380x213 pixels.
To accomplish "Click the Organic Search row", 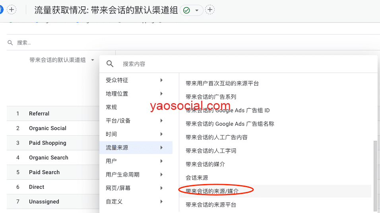I will click(x=48, y=157).
